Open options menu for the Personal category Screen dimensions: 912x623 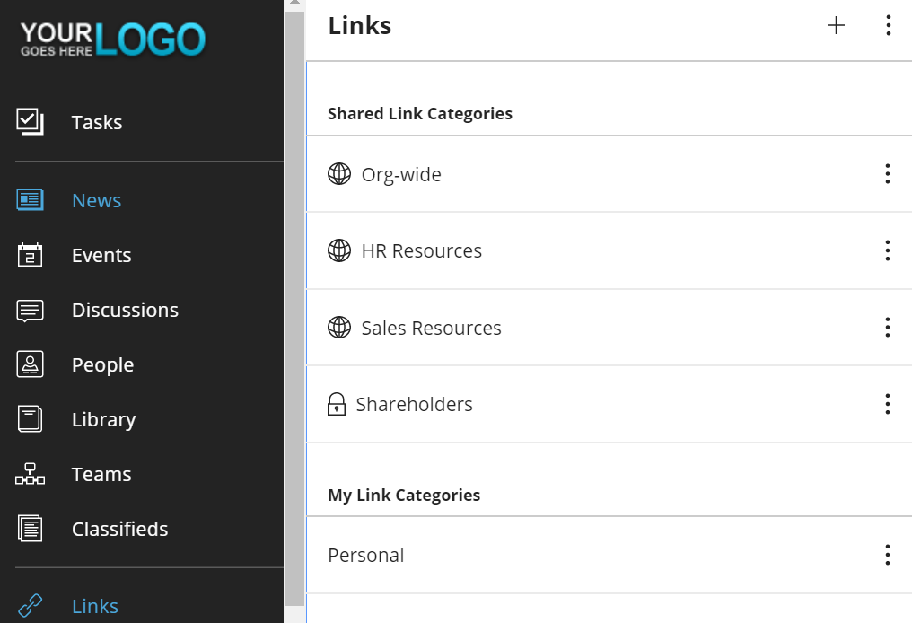pos(888,555)
